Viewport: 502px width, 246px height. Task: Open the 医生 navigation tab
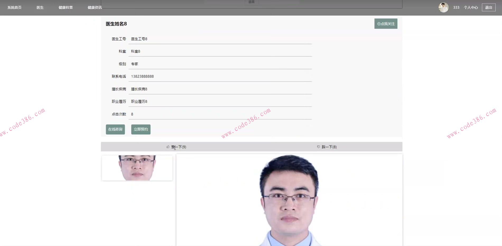click(x=40, y=7)
